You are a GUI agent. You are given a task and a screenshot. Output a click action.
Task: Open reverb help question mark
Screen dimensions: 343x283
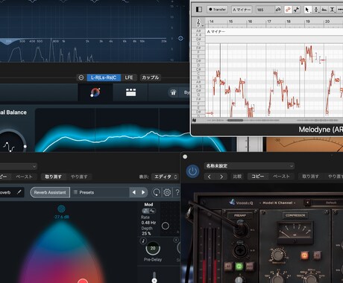(x=177, y=192)
